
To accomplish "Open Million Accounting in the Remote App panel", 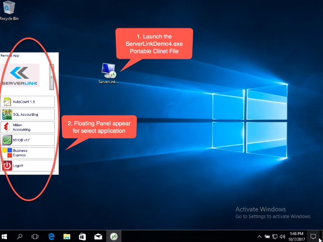I will (x=27, y=127).
